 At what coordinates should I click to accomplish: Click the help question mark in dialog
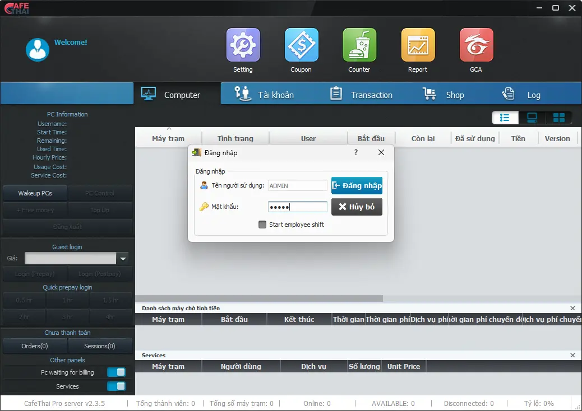(x=356, y=152)
